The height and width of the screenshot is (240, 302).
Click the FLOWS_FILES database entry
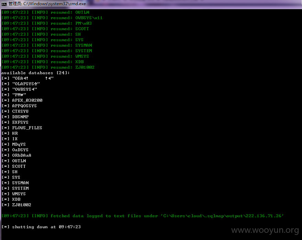[22, 128]
